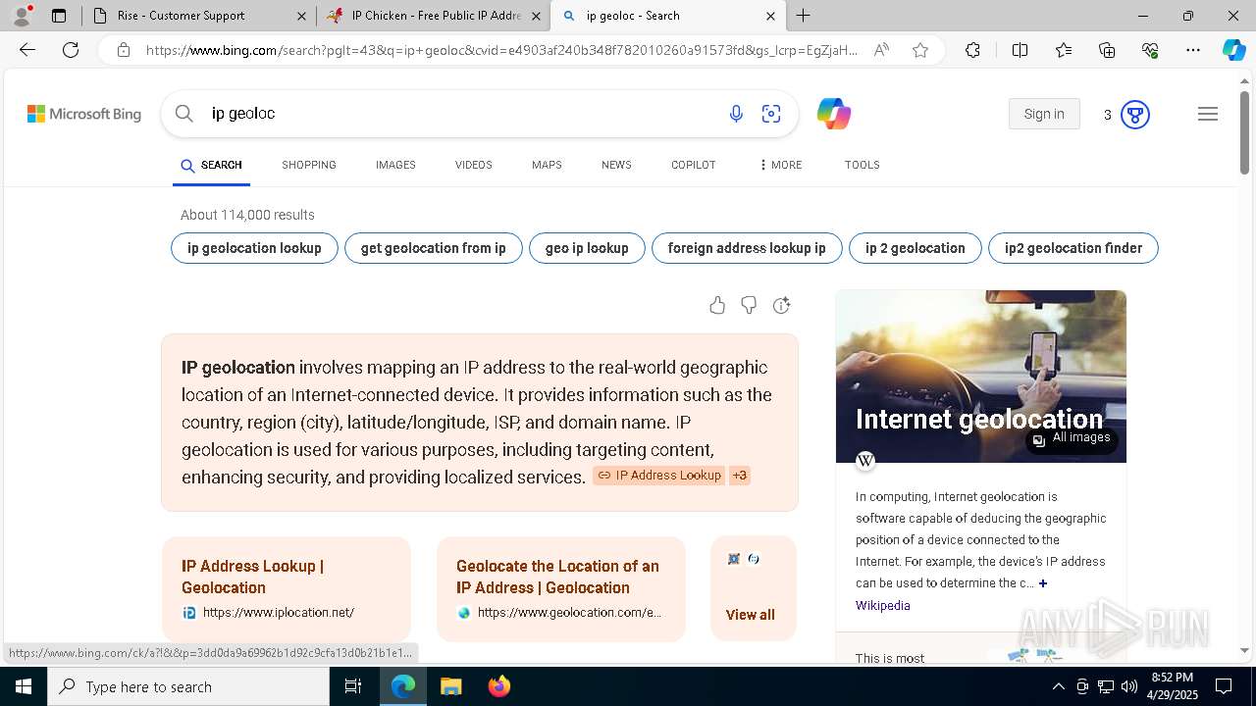Open the tab actions menu icon

(x=59, y=16)
